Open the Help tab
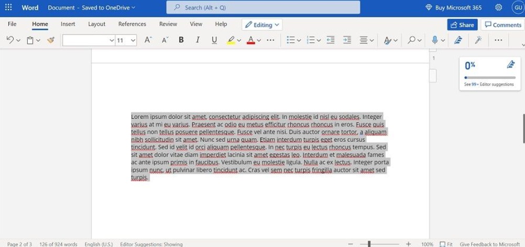The height and width of the screenshot is (247, 525). 221,24
